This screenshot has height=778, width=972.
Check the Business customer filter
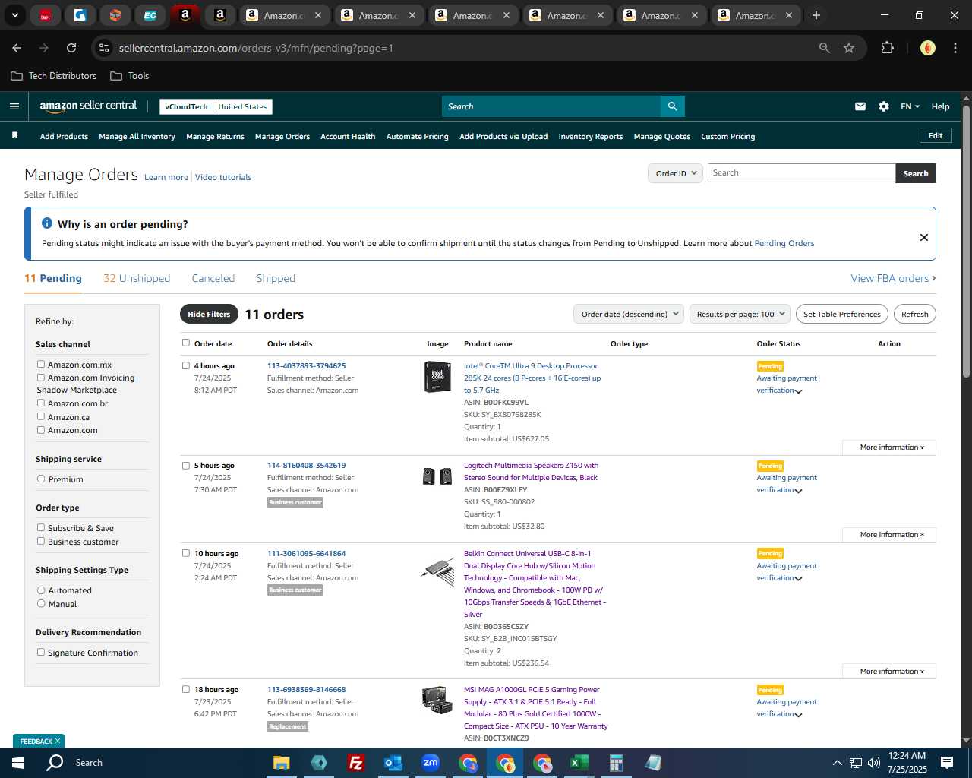(x=41, y=541)
